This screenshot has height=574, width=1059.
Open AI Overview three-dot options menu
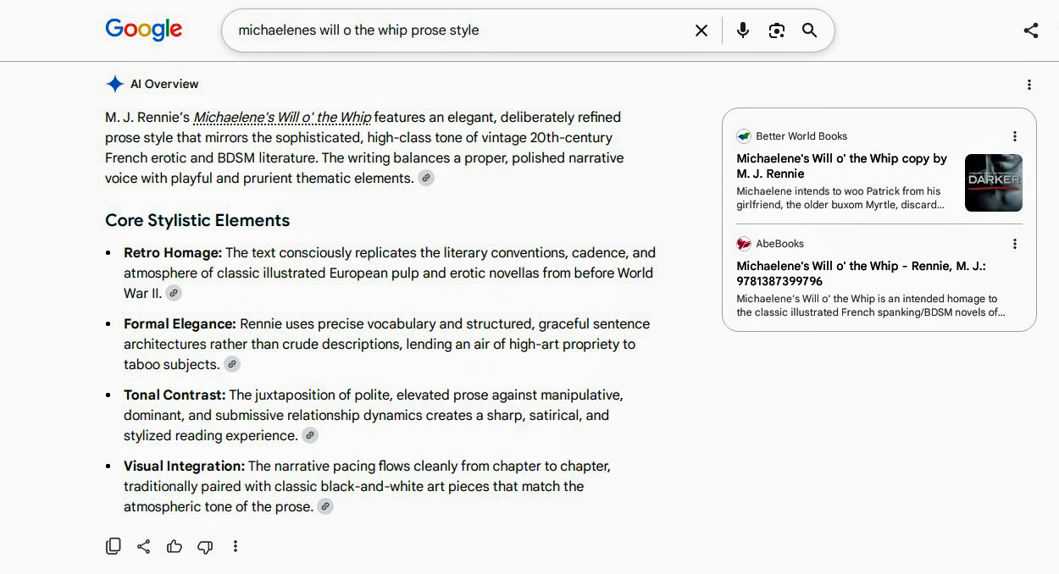point(1029,85)
